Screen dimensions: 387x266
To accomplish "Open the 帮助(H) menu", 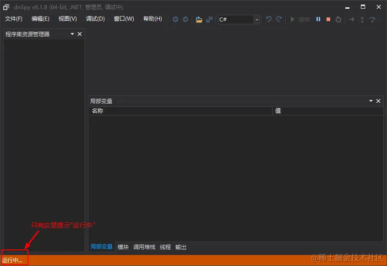I will click(153, 19).
